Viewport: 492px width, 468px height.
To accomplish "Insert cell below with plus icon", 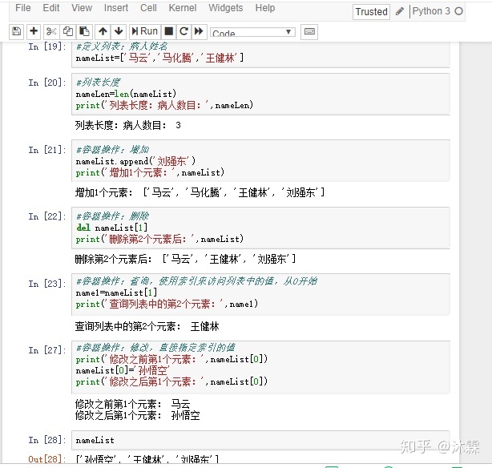I will tap(34, 31).
